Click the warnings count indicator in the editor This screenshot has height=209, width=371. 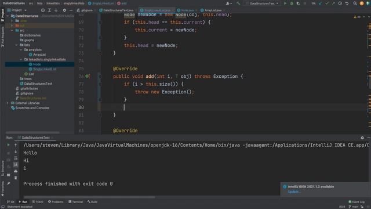click(357, 17)
